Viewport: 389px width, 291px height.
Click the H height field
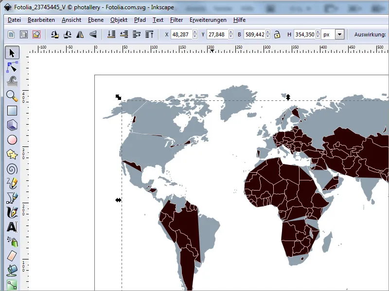point(304,34)
